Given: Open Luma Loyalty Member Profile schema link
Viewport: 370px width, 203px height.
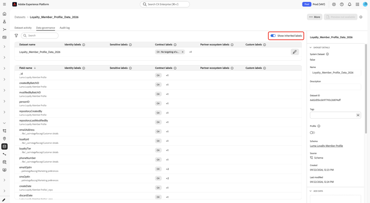Looking at the screenshot, I should [327, 146].
